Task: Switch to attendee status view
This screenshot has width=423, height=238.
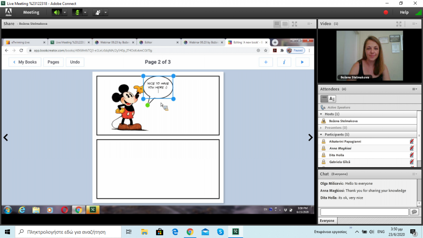Action: (x=332, y=99)
